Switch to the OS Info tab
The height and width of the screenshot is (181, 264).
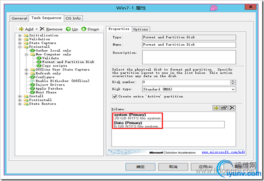(73, 18)
